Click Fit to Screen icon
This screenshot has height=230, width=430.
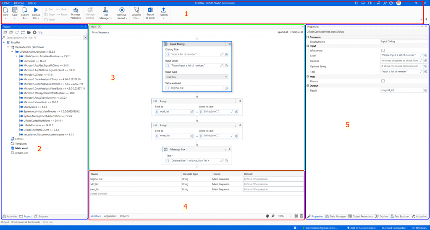click(296, 216)
